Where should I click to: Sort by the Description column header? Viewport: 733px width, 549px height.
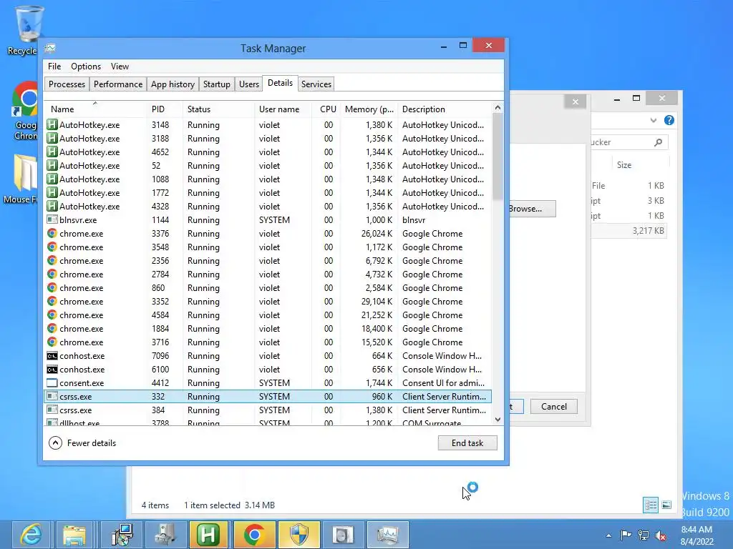[x=444, y=109]
